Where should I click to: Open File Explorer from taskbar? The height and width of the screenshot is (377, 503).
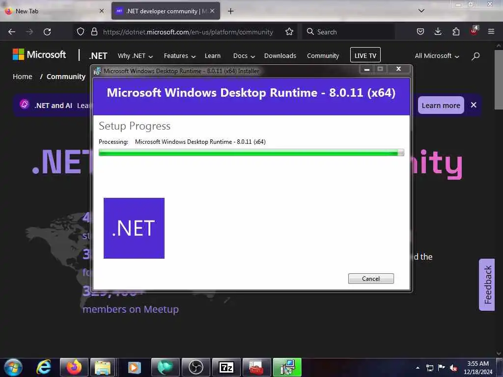[103, 367]
